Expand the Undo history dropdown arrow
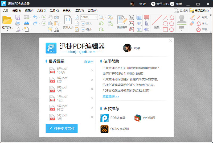The width and height of the screenshot is (213, 143). tap(39, 17)
